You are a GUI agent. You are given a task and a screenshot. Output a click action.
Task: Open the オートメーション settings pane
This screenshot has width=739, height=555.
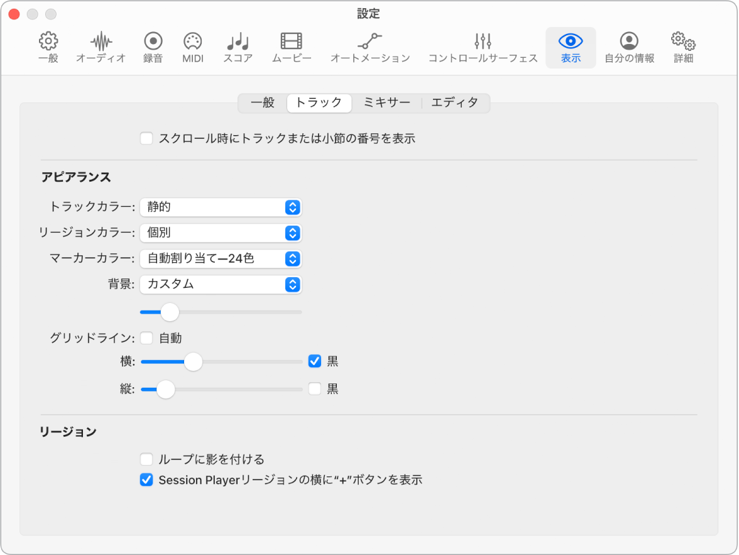tap(370, 48)
